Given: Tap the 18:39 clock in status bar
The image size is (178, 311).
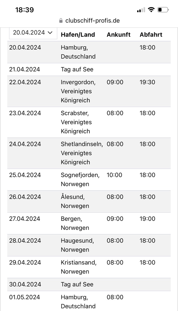Looking at the screenshot, I should point(25,10).
